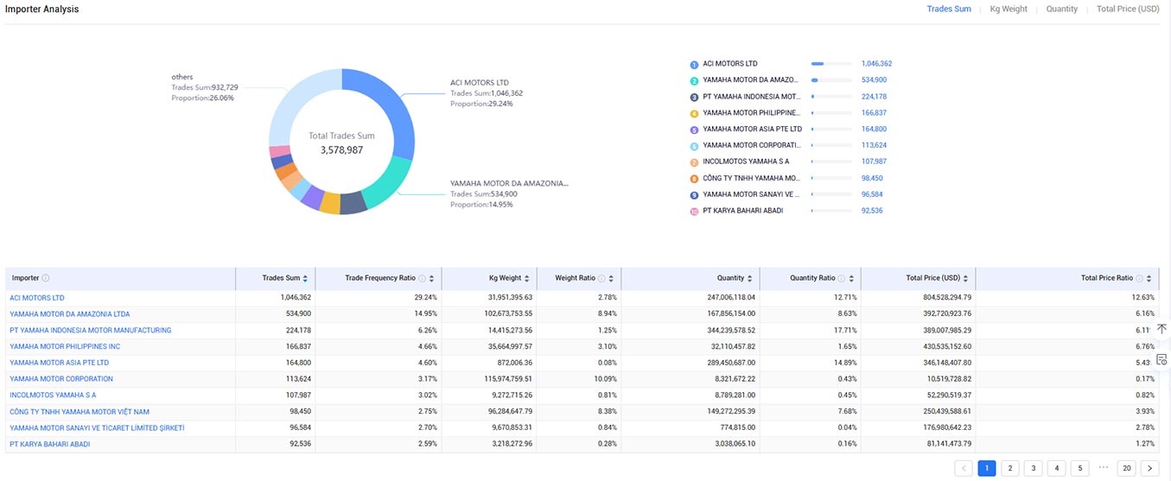Screen dimensions: 1171x481
Task: Go to previous page arrow
Action: pyautogui.click(x=964, y=468)
